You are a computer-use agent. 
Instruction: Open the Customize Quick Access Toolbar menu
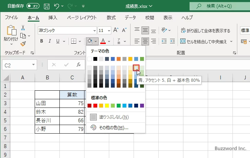pyautogui.click(x=83, y=6)
